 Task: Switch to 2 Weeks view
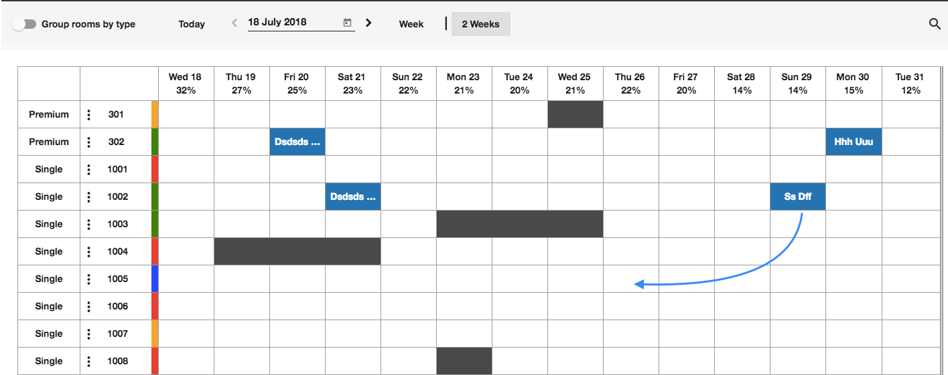(x=481, y=24)
